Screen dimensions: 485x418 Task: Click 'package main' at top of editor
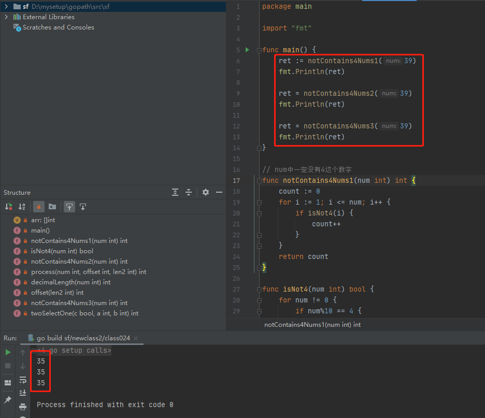pyautogui.click(x=287, y=7)
